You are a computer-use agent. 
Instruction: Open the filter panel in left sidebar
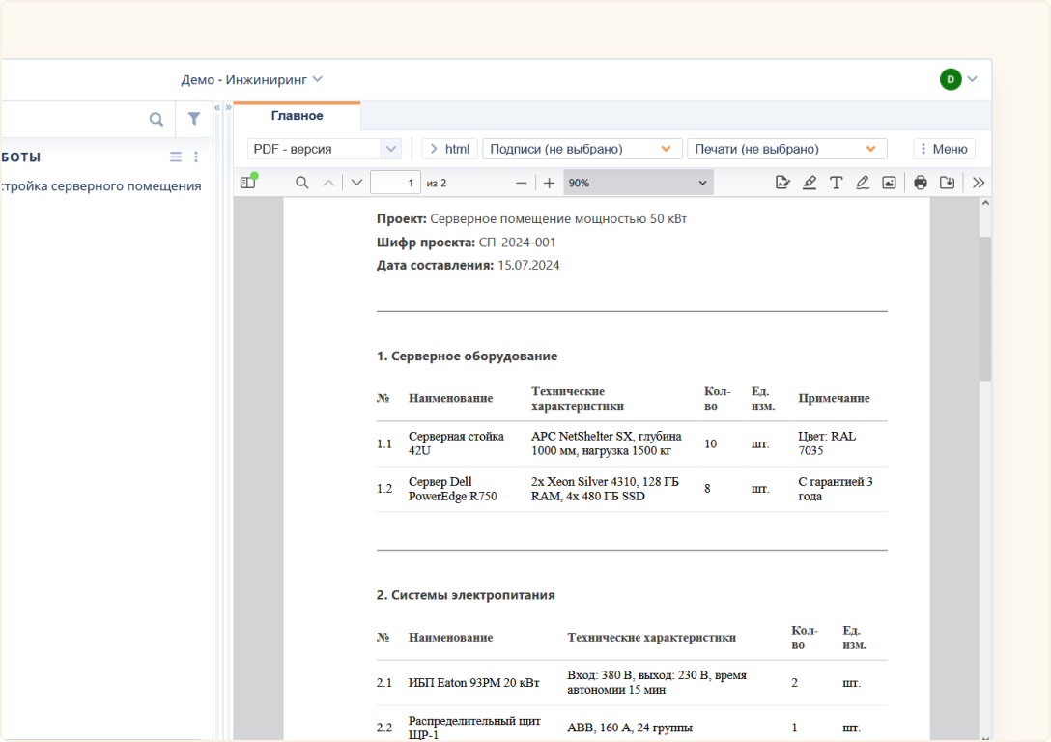coord(193,118)
